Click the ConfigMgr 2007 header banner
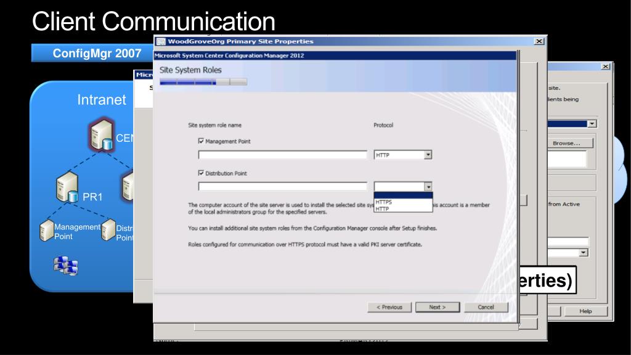This screenshot has width=631, height=355. pyautogui.click(x=92, y=53)
